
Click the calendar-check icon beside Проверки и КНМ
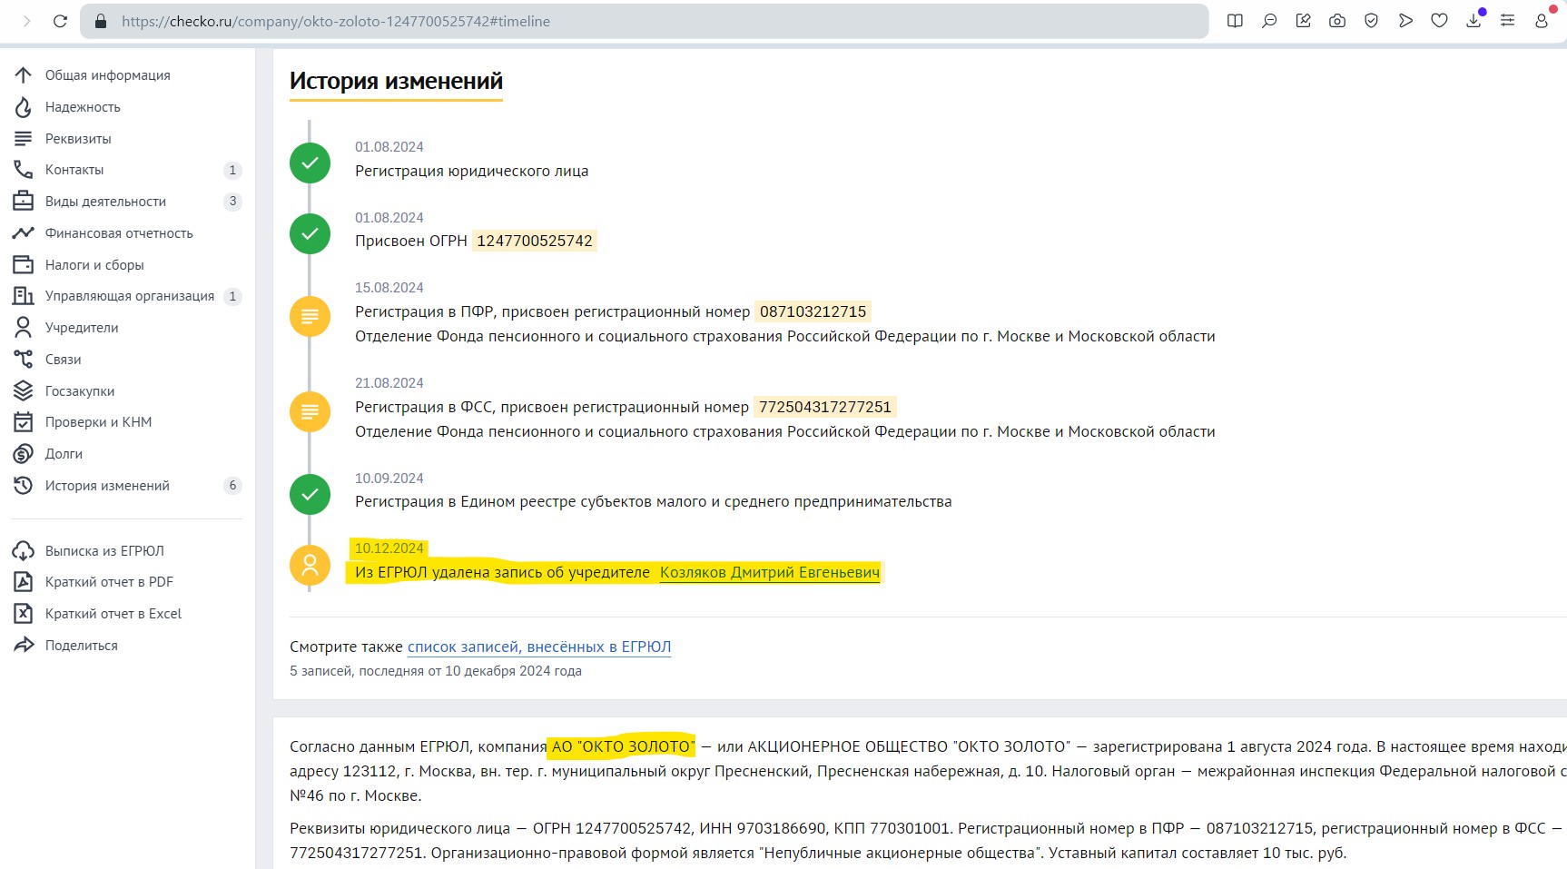coord(23,422)
